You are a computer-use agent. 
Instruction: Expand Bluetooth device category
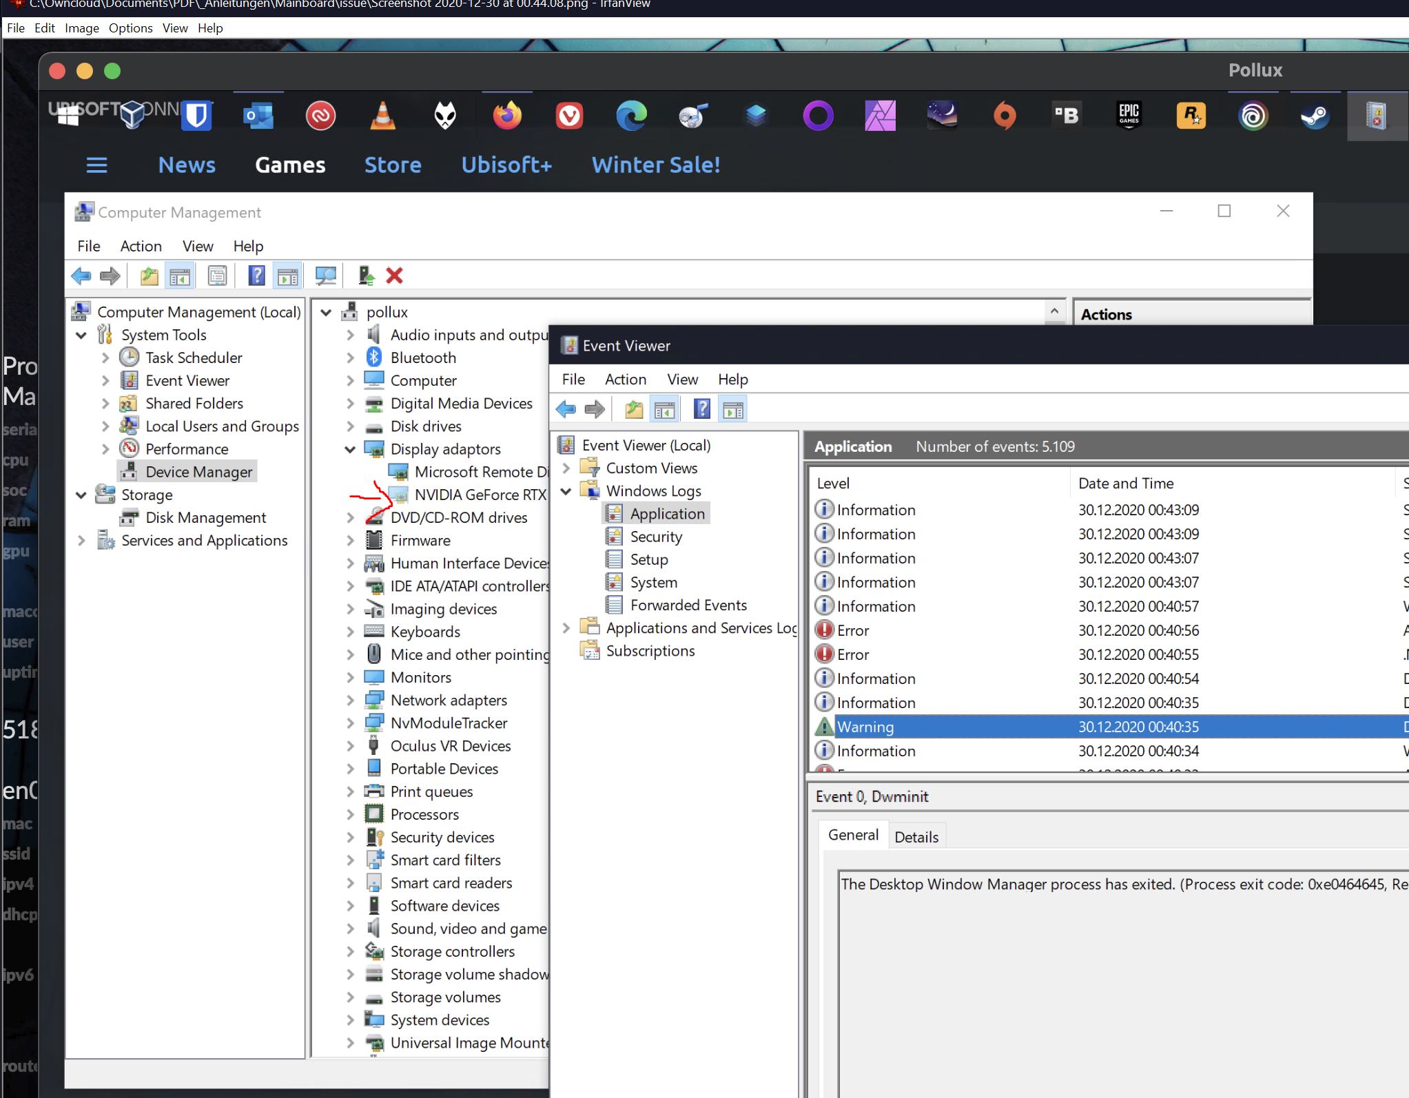click(350, 358)
